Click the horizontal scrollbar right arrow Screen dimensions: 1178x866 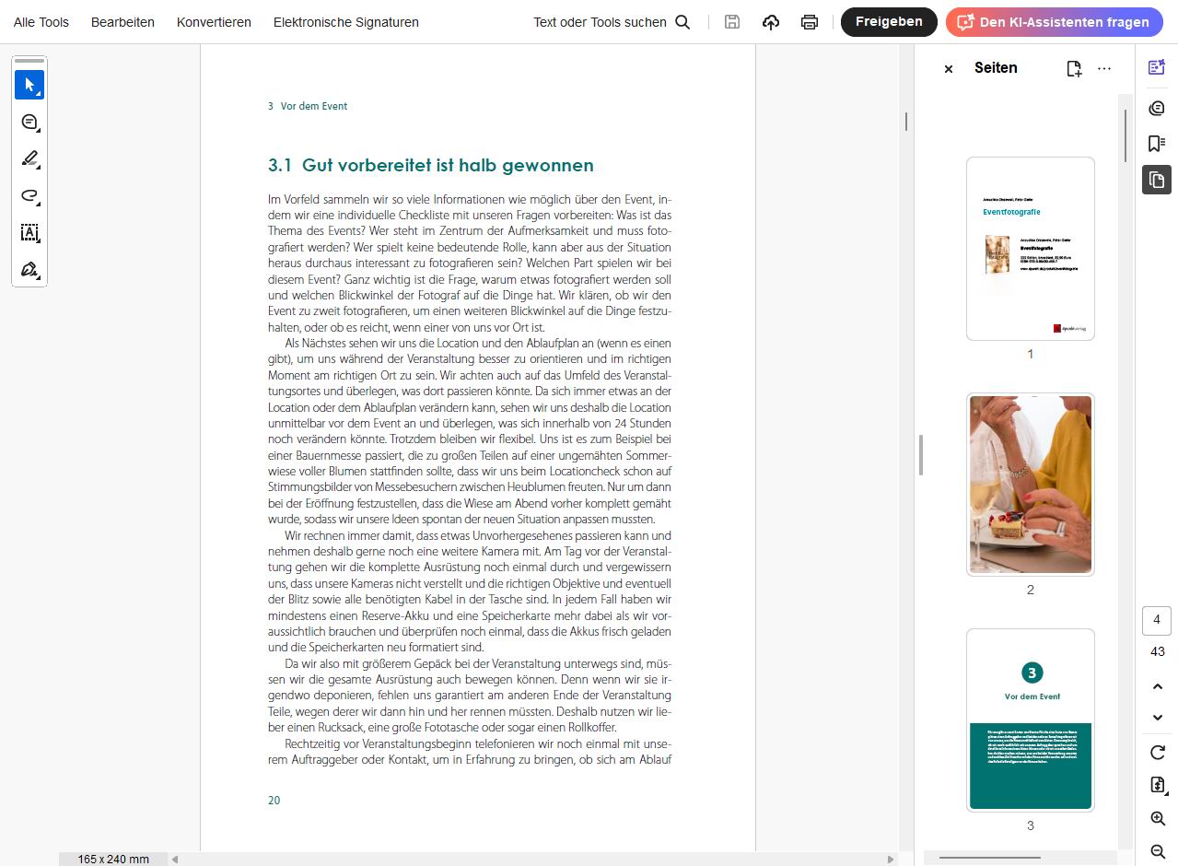pos(891,860)
